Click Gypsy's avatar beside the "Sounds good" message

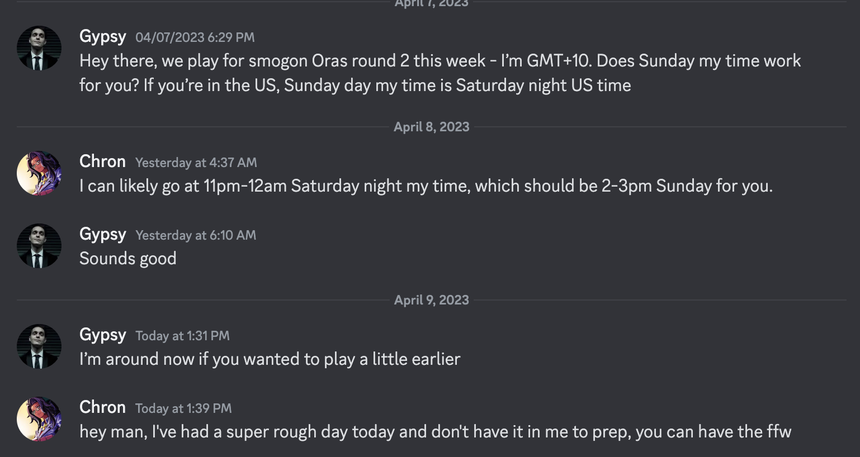[x=39, y=246]
